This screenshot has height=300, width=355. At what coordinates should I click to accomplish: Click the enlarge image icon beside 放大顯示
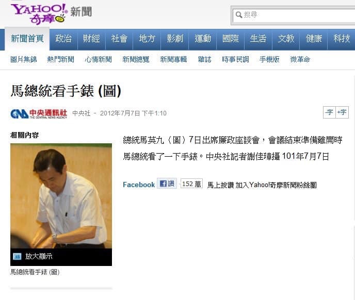click(17, 256)
